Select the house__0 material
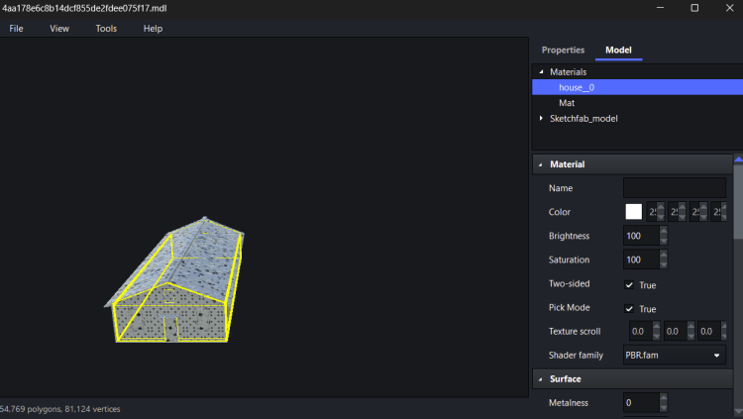The height and width of the screenshot is (419, 743). [576, 87]
